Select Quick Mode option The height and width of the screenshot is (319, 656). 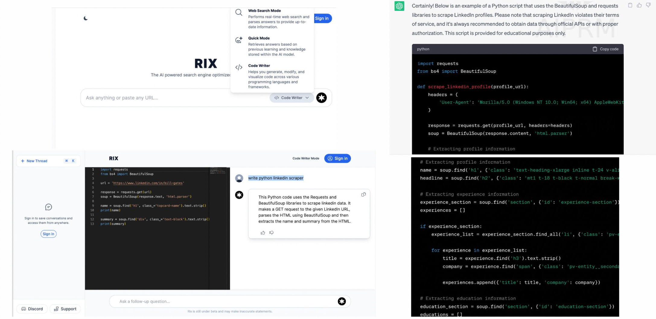[x=272, y=46]
